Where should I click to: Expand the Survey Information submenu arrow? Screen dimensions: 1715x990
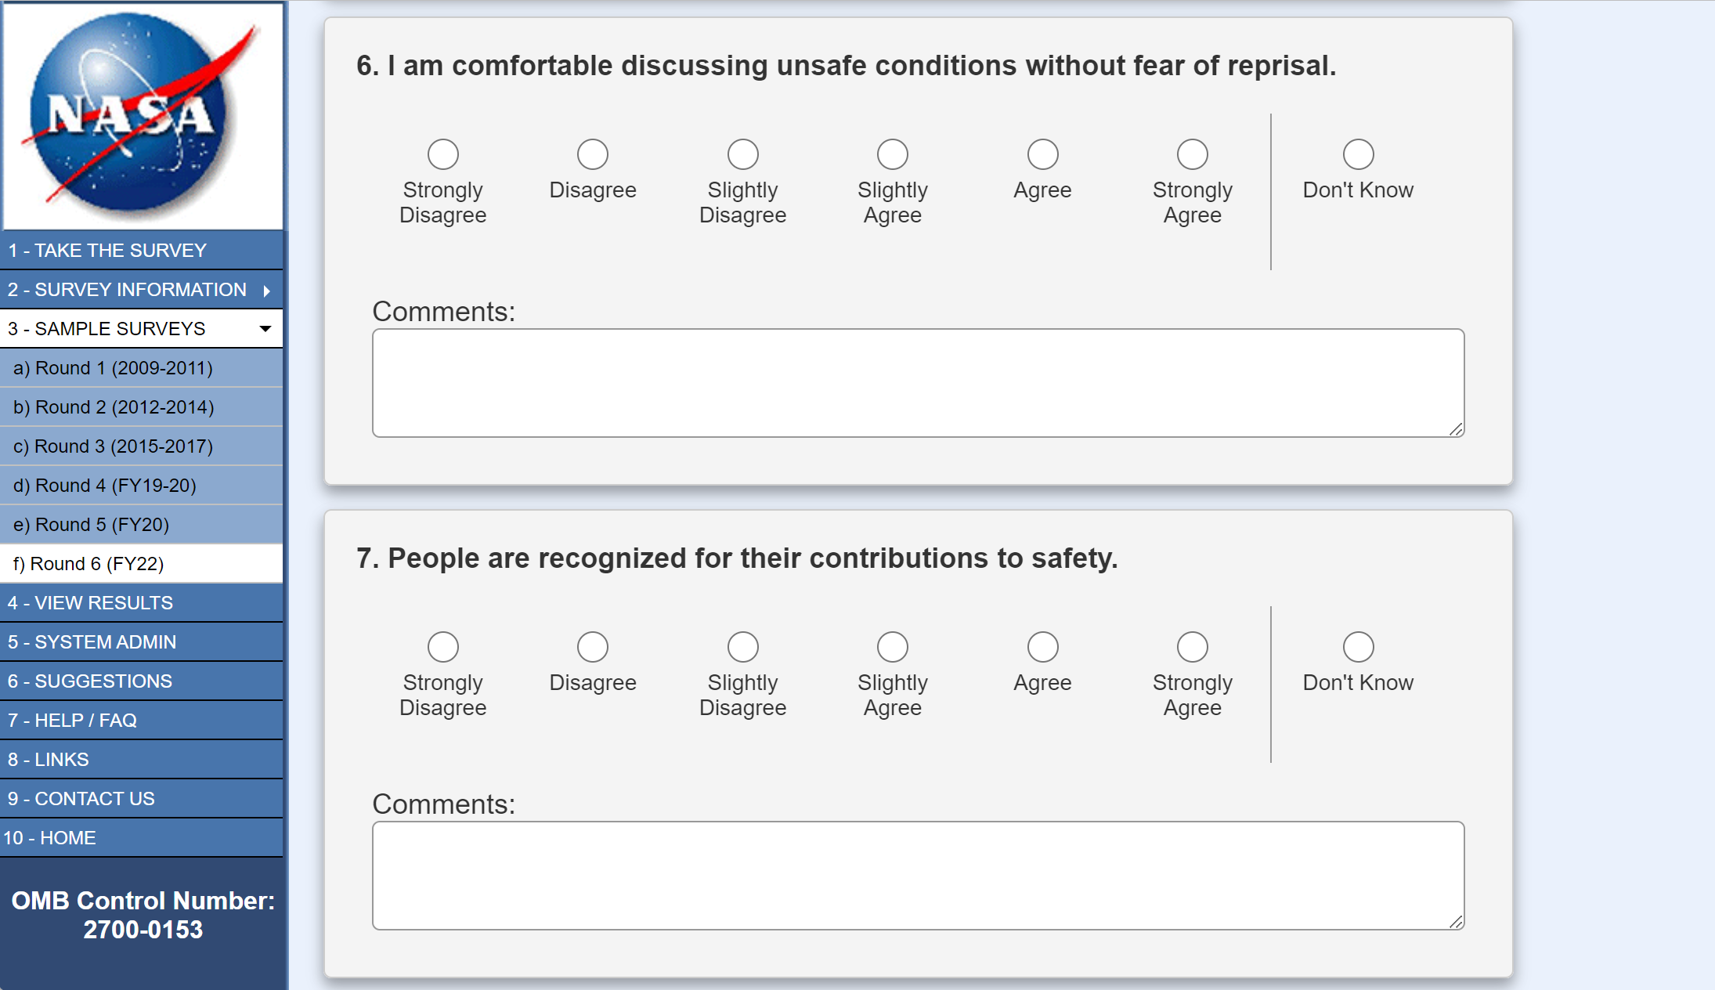[267, 291]
